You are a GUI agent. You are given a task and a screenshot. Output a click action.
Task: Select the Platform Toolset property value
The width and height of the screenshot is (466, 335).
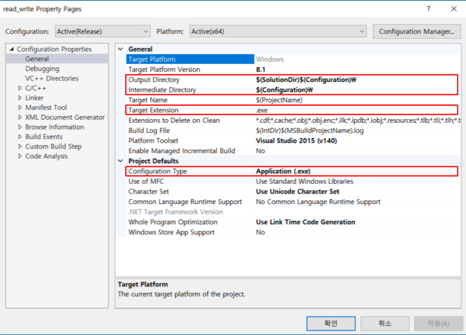[297, 141]
